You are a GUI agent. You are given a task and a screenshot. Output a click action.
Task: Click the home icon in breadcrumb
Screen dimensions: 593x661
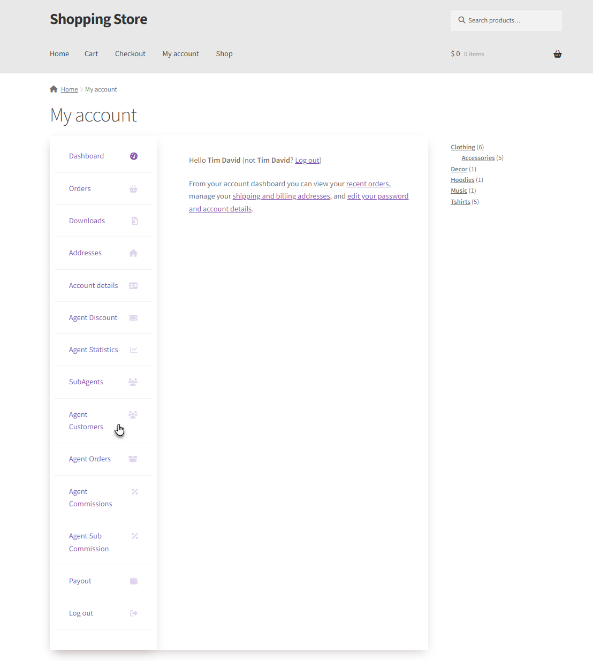coord(54,89)
